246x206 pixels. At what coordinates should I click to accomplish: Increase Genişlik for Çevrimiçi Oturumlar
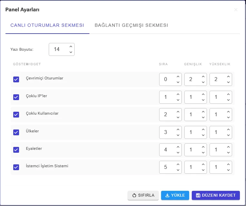click(x=203, y=77)
